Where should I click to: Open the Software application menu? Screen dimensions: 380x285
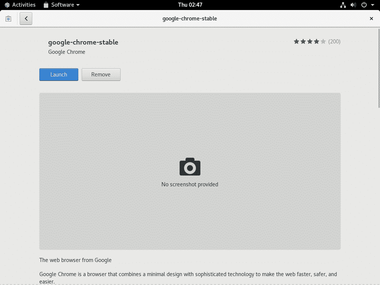click(x=62, y=5)
